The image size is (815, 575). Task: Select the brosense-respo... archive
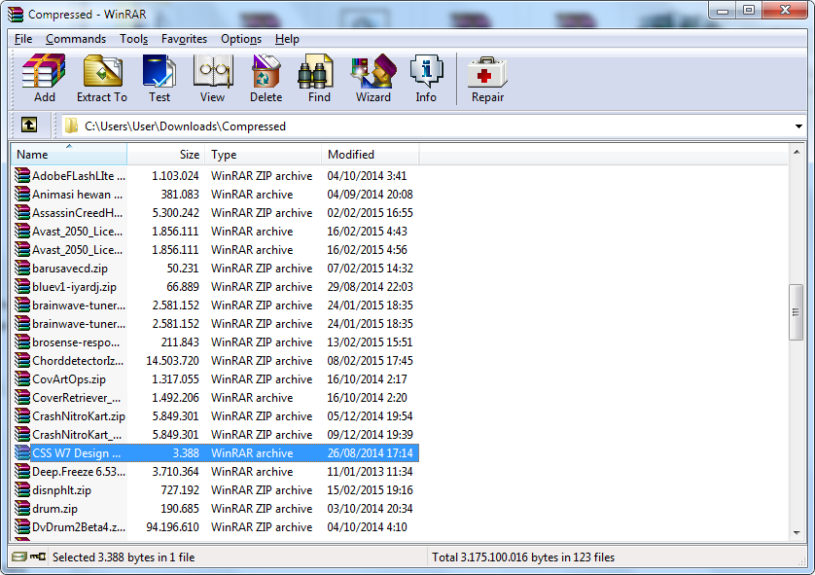point(216,342)
